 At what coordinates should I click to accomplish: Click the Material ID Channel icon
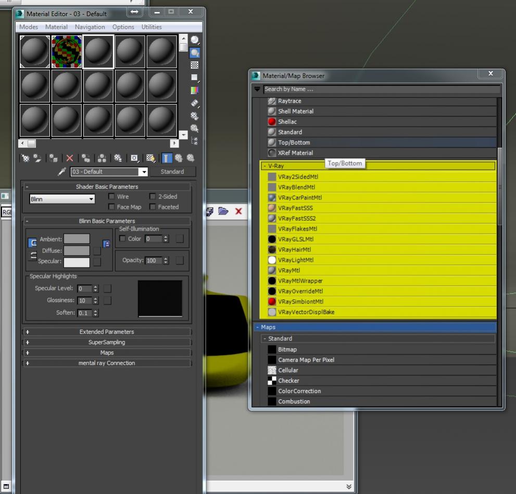tap(134, 158)
